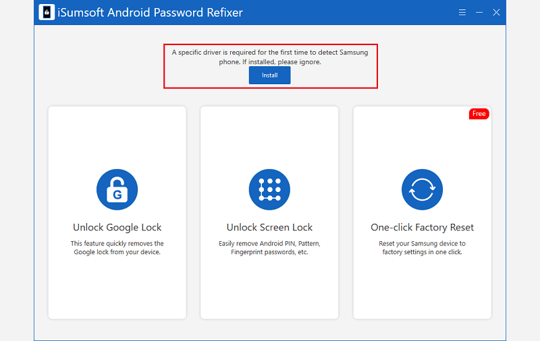Open the Unlock Screen Lock title

[269, 227]
